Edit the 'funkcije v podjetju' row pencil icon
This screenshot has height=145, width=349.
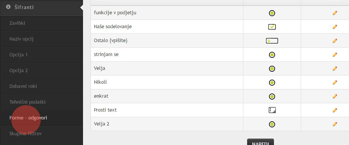click(335, 13)
